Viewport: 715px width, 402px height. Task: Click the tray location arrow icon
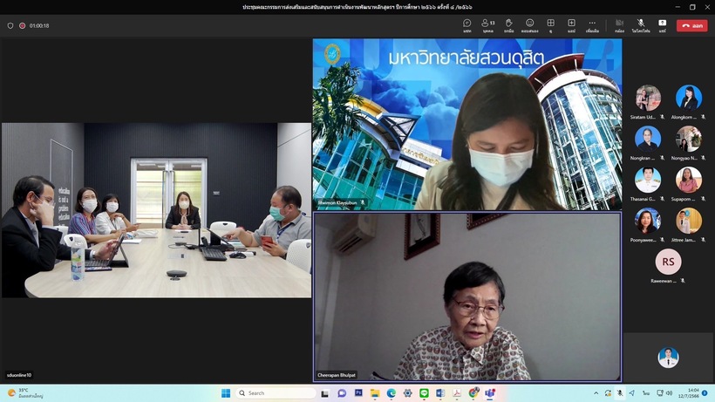(x=631, y=393)
